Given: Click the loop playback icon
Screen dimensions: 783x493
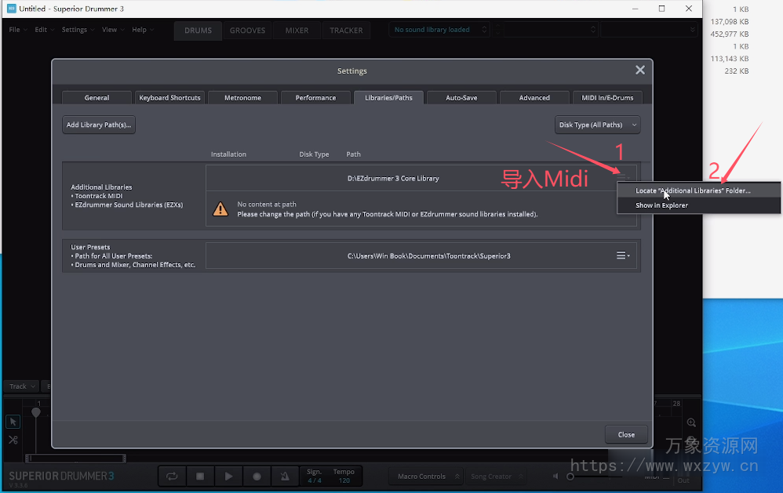Looking at the screenshot, I should [x=172, y=476].
